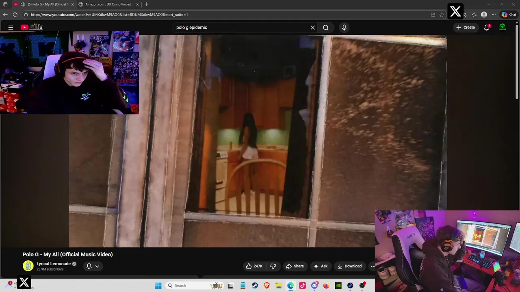
Task: Click the video title "Polo G - My All"
Action: [67, 254]
